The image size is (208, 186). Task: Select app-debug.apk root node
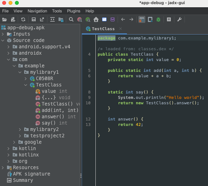[23, 28]
